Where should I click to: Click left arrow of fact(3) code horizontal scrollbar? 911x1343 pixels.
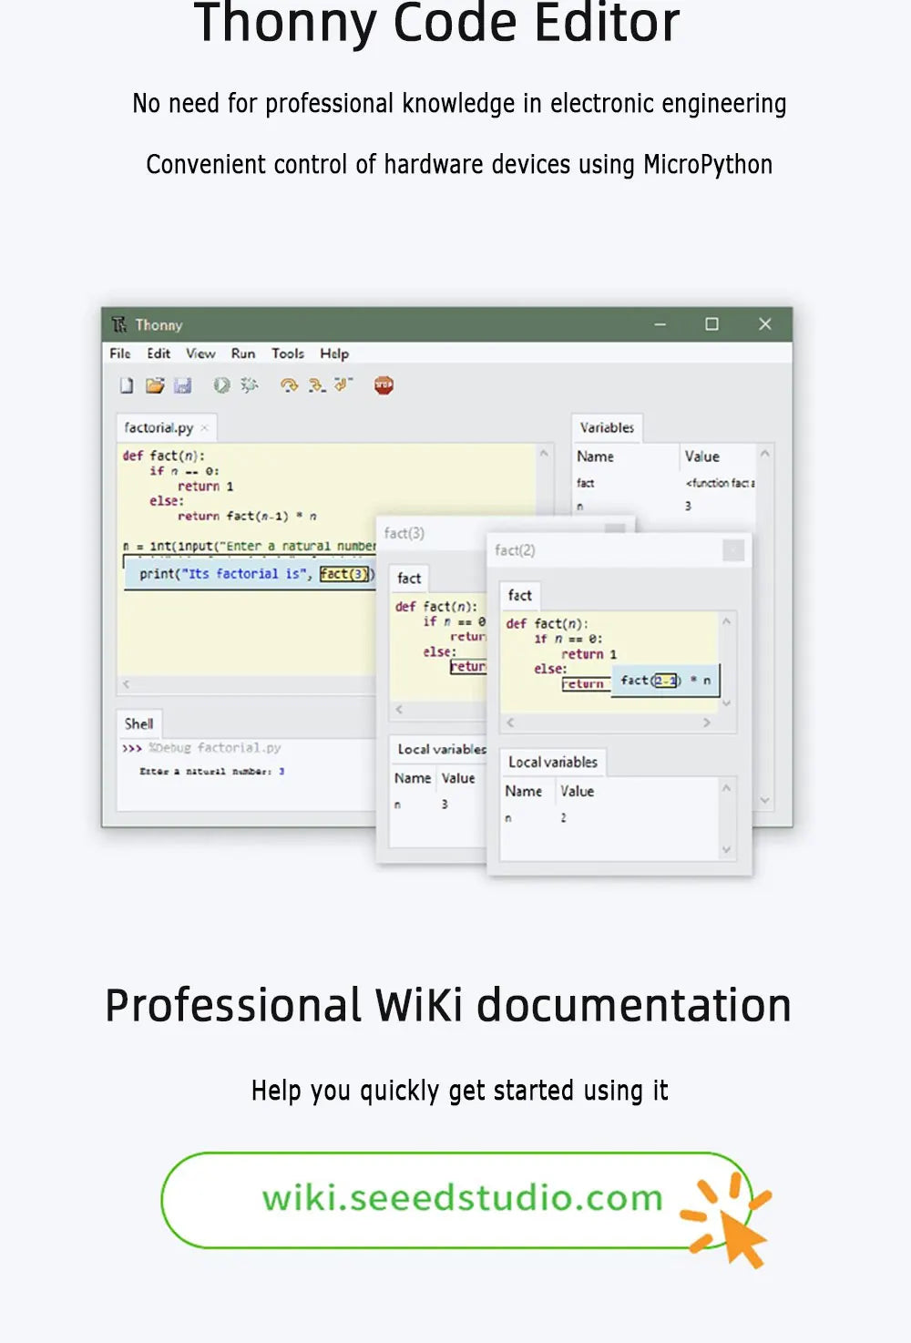click(399, 709)
